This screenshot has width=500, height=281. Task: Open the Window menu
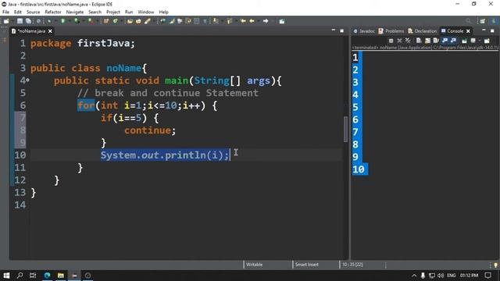[x=146, y=12]
